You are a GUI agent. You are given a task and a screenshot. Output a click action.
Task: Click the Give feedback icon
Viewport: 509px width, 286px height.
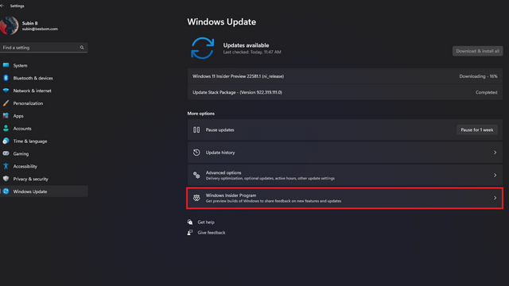pos(190,233)
